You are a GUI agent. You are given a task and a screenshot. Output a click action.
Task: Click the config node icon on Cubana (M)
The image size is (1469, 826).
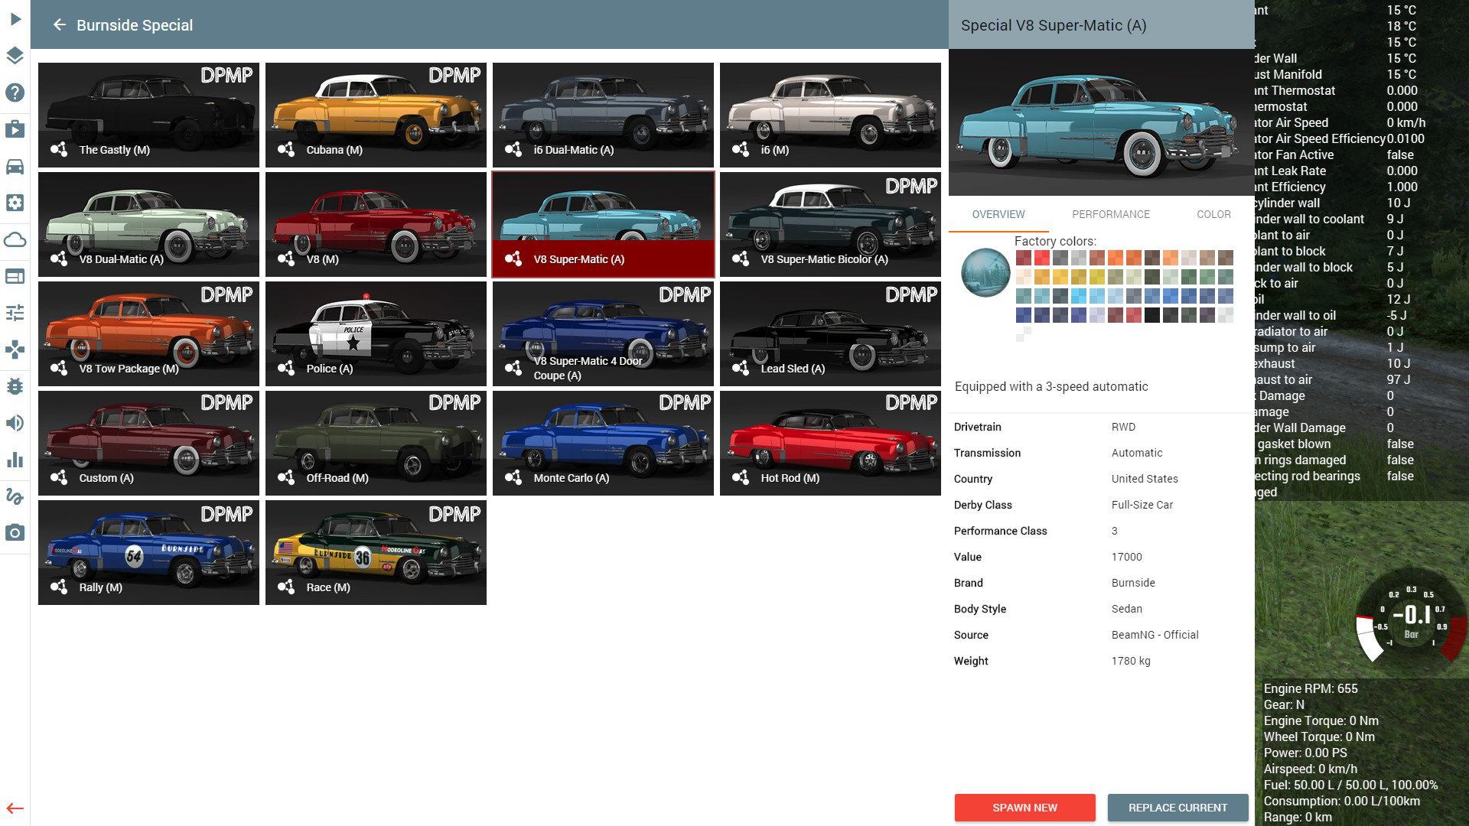[286, 149]
